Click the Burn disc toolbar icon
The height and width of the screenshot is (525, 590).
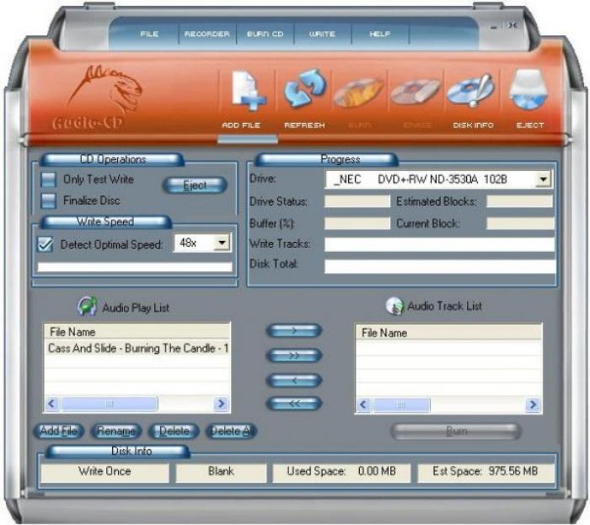(359, 92)
